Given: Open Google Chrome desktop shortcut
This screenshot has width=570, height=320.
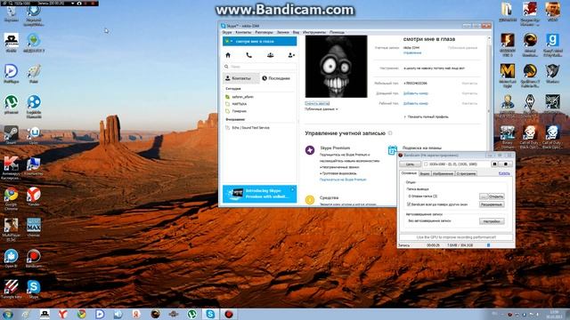Looking at the screenshot, I should click(x=11, y=195).
